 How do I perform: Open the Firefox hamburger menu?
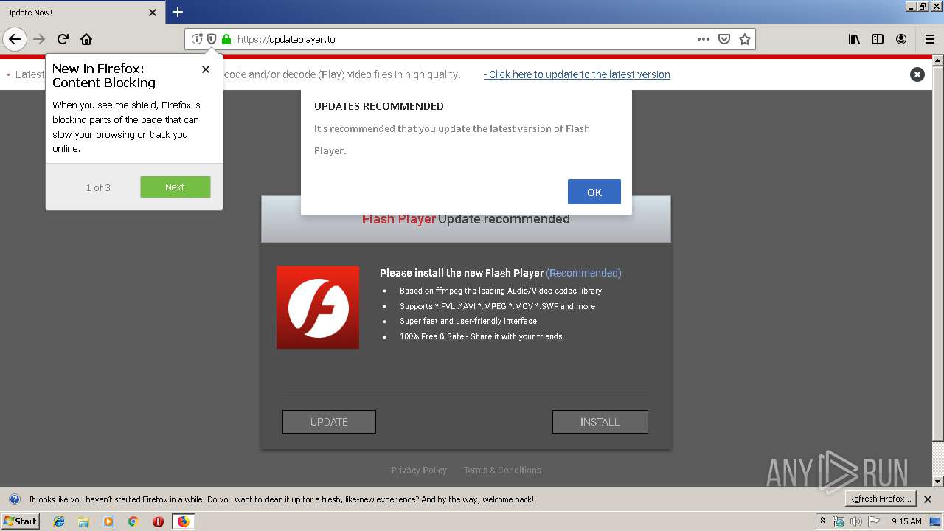point(930,39)
